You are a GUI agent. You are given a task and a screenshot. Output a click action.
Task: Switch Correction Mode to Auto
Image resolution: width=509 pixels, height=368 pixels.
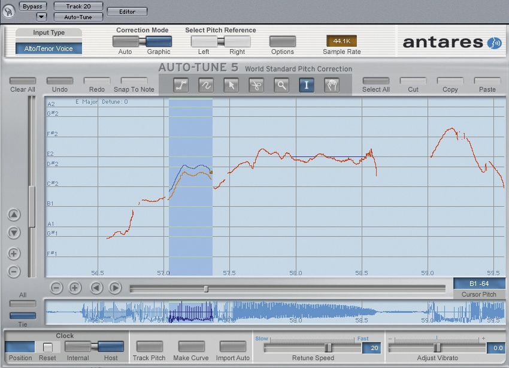click(x=126, y=41)
